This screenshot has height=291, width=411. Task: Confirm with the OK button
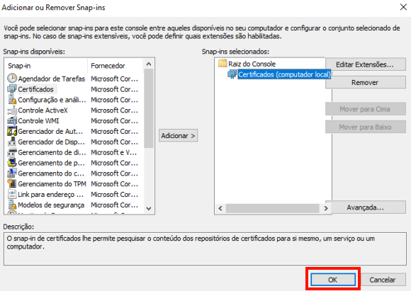[x=333, y=280]
